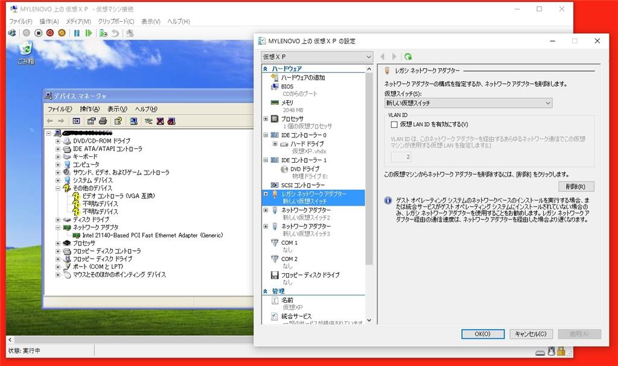The width and height of the screenshot is (618, 366).
Task: Click the Device Manager show/hide console tree icon
Action: tap(76, 121)
